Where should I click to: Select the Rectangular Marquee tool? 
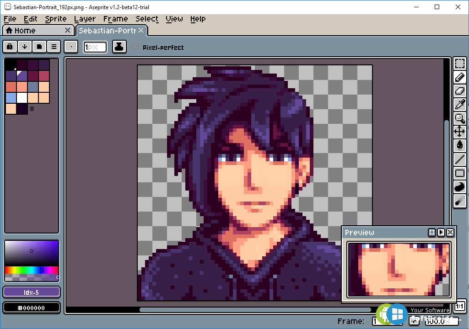(x=460, y=64)
